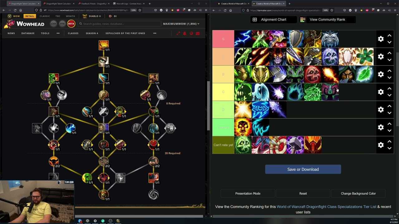Screen dimensions: 399x224
Task: Click the white shield on cream background icon
Action: pyautogui.click(x=348, y=57)
